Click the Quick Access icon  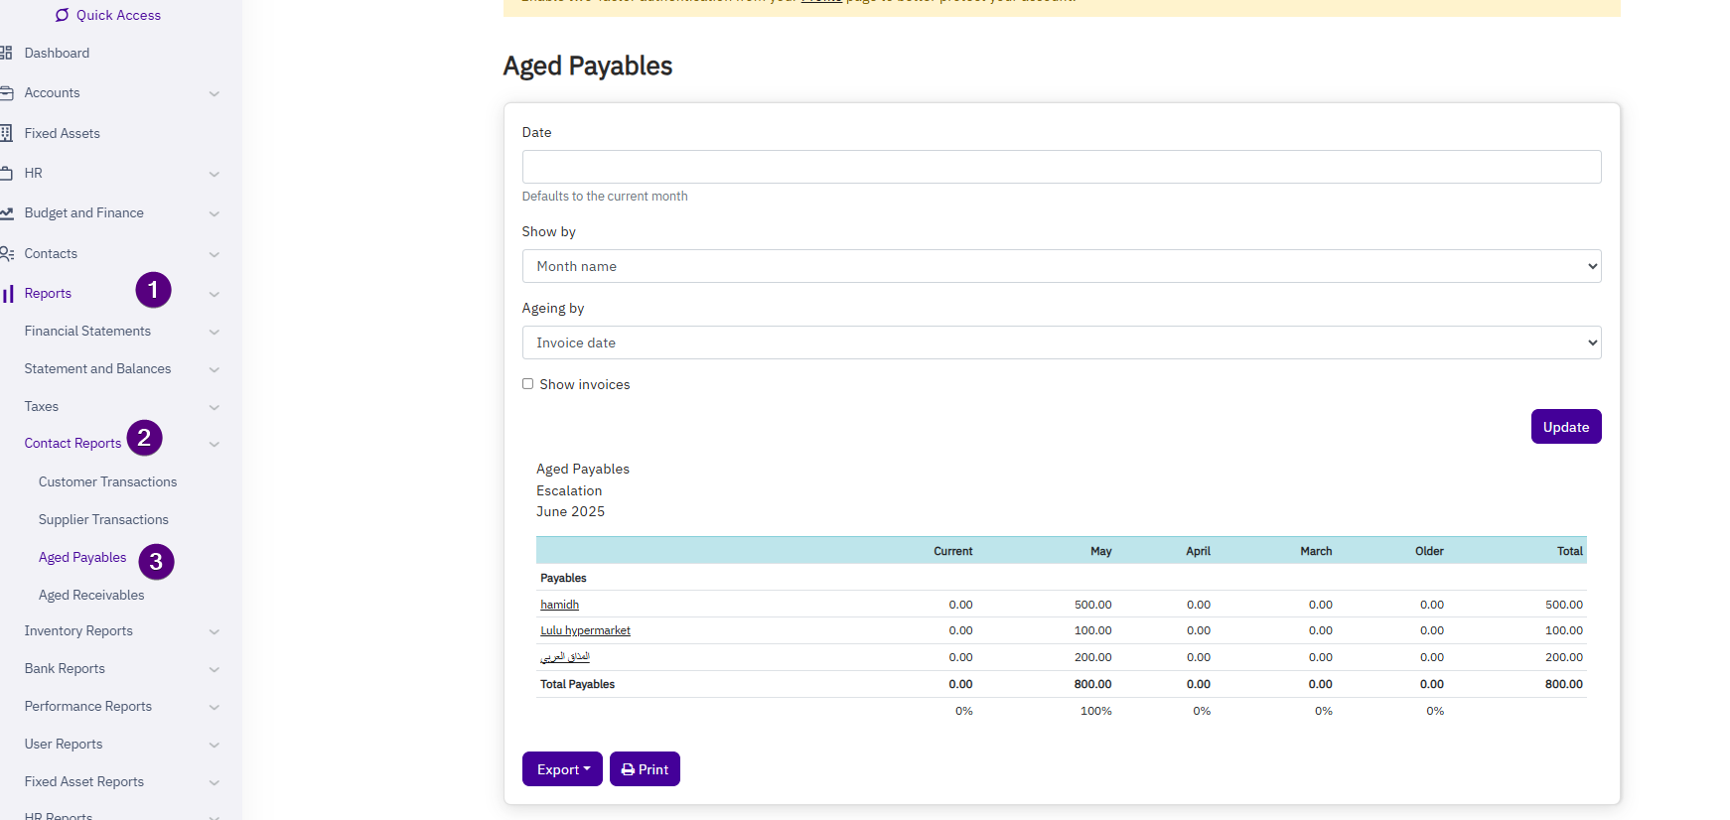pos(63,15)
